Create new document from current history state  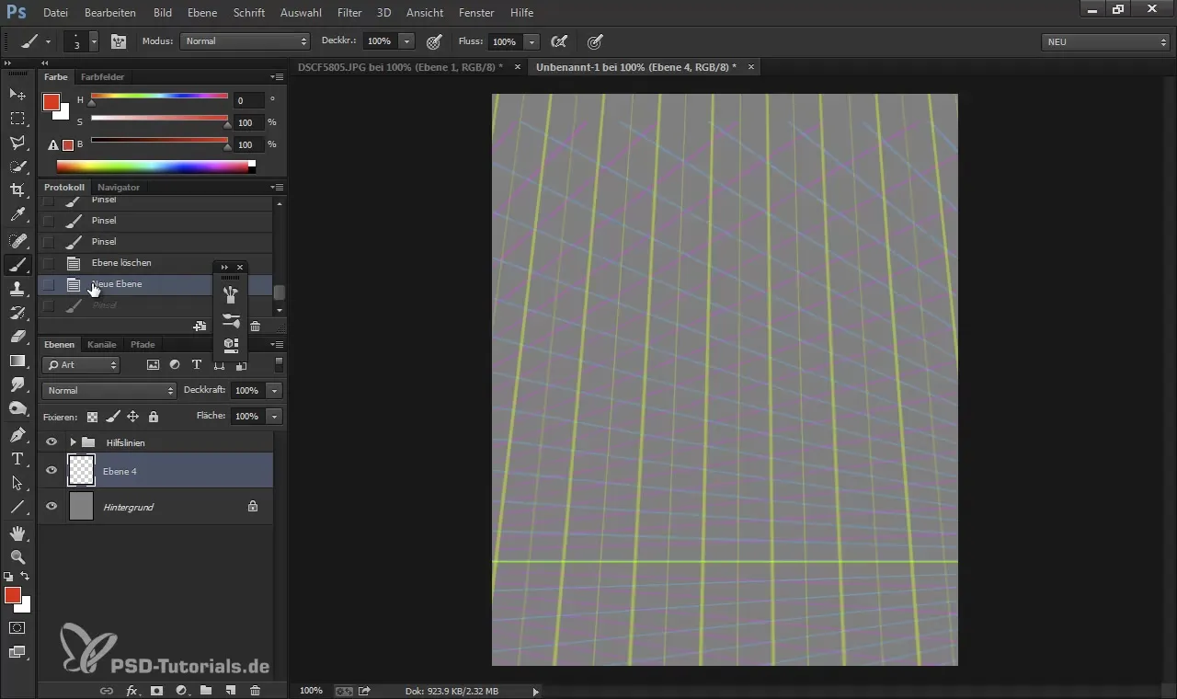(199, 326)
